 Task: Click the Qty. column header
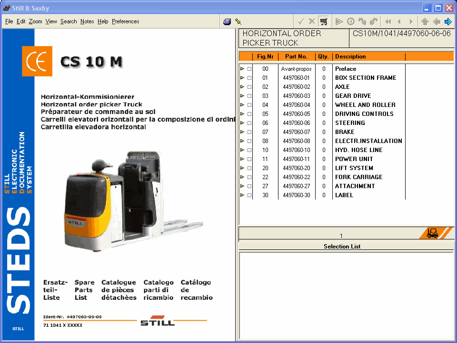click(x=324, y=57)
